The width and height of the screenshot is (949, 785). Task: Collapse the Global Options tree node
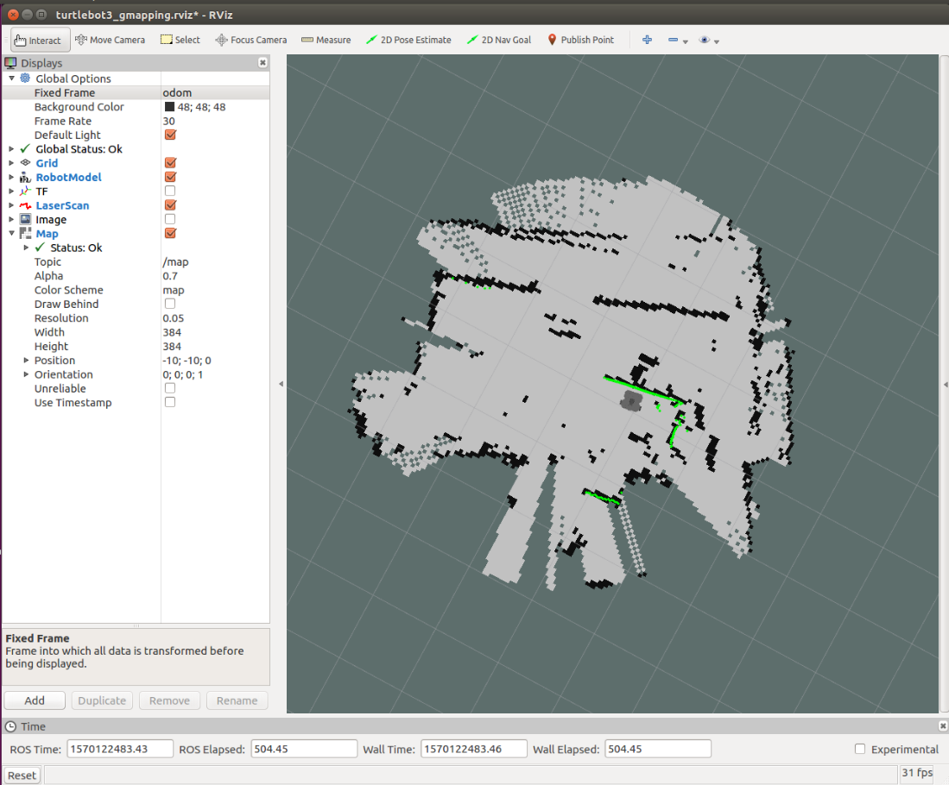[11, 78]
